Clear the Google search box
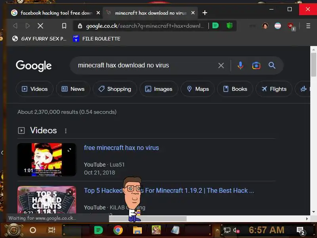This screenshot has width=317, height=238. point(221,65)
